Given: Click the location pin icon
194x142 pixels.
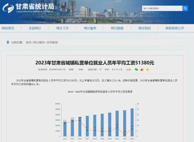Looking at the screenshot, I should (x=8, y=42).
